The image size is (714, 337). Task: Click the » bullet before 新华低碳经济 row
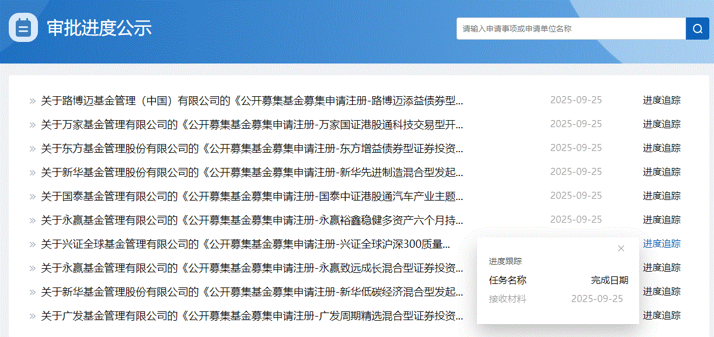point(32,292)
